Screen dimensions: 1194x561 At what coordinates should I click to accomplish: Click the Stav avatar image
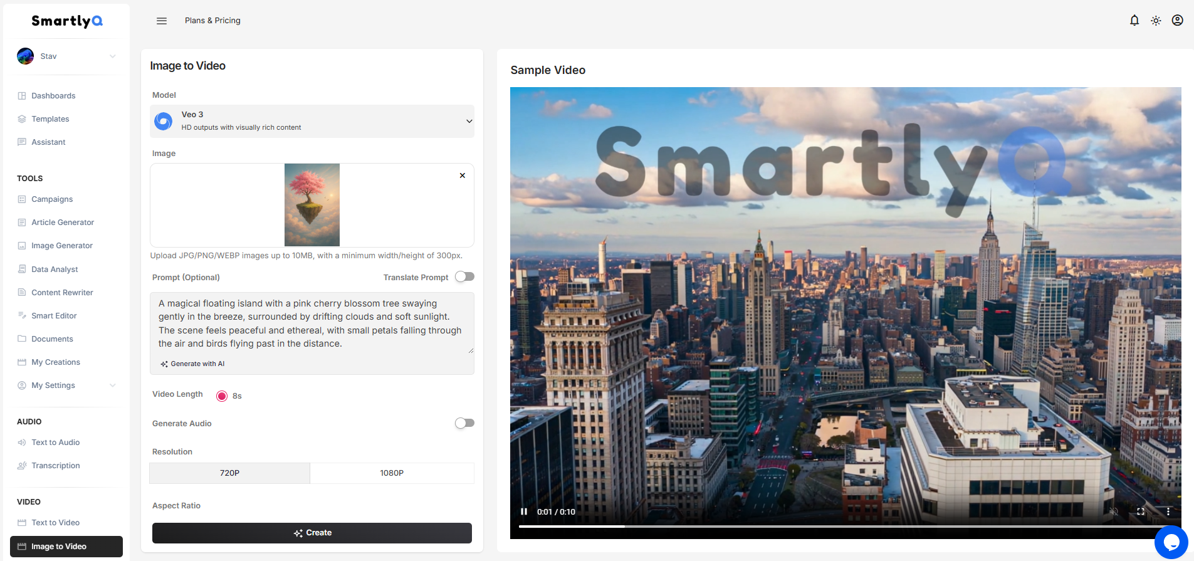pos(25,56)
